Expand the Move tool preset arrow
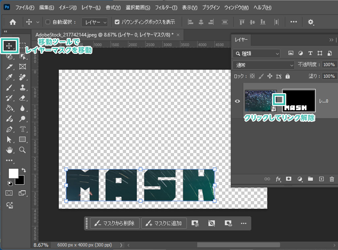Screen dimensions: 338x250 [38, 22]
